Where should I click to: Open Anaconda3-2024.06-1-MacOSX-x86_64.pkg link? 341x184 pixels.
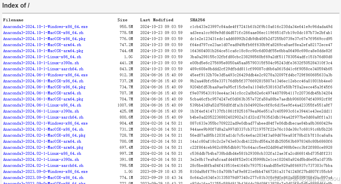(x=44, y=87)
